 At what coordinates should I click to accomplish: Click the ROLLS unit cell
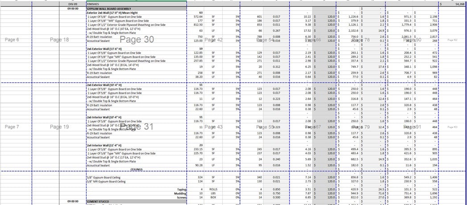tap(213, 189)
